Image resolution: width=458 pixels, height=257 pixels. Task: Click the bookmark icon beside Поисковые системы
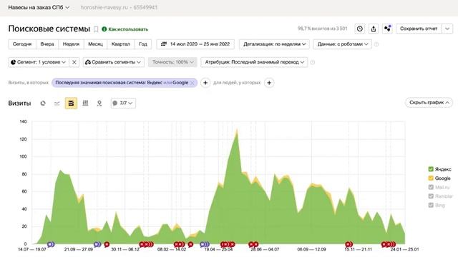(96, 29)
